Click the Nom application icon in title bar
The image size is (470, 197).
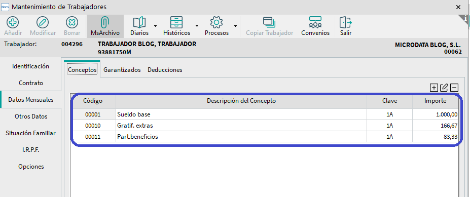(6, 7)
